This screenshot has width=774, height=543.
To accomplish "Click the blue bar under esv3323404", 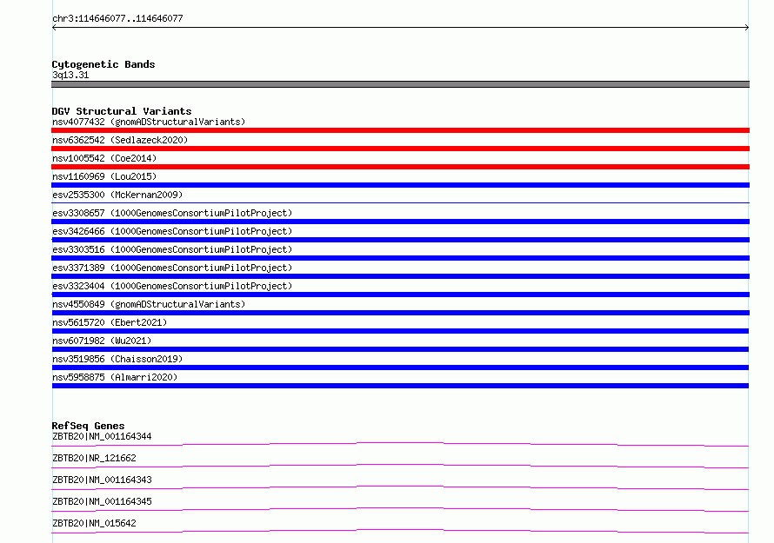I will point(400,295).
